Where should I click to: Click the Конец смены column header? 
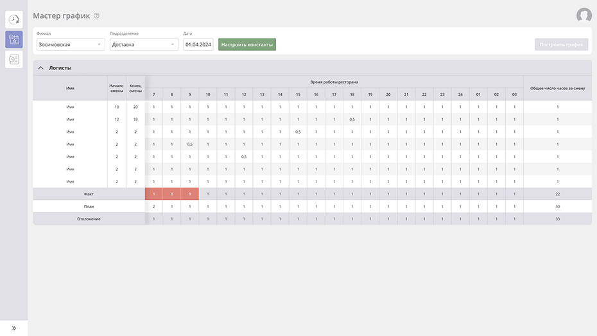[135, 88]
